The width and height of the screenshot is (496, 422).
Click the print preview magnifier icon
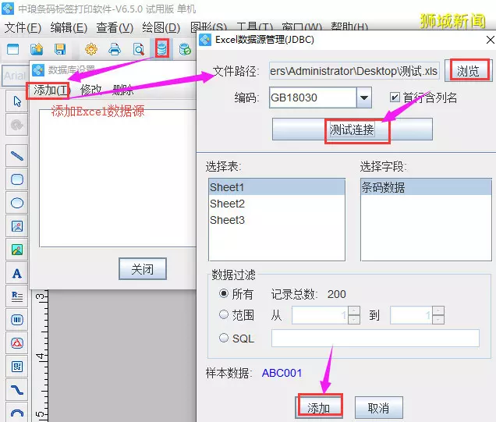[x=139, y=49]
